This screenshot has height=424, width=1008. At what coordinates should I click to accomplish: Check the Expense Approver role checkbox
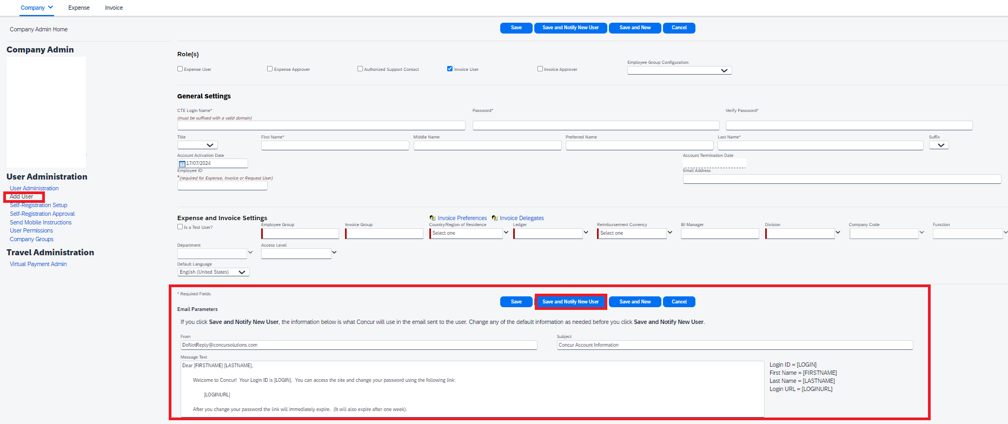270,69
